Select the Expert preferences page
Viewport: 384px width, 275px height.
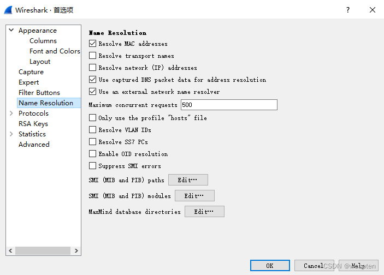click(28, 82)
